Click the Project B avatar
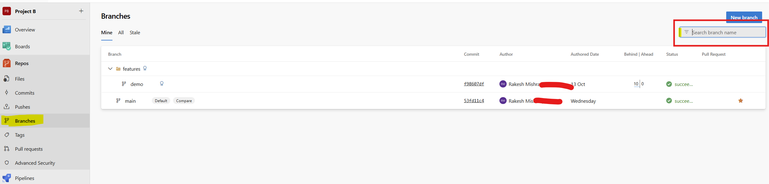 6,11
